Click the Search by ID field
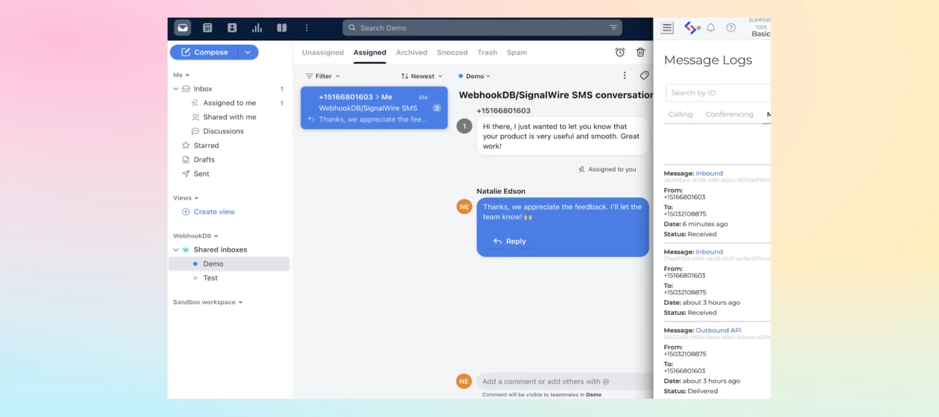The width and height of the screenshot is (939, 417). pos(718,93)
